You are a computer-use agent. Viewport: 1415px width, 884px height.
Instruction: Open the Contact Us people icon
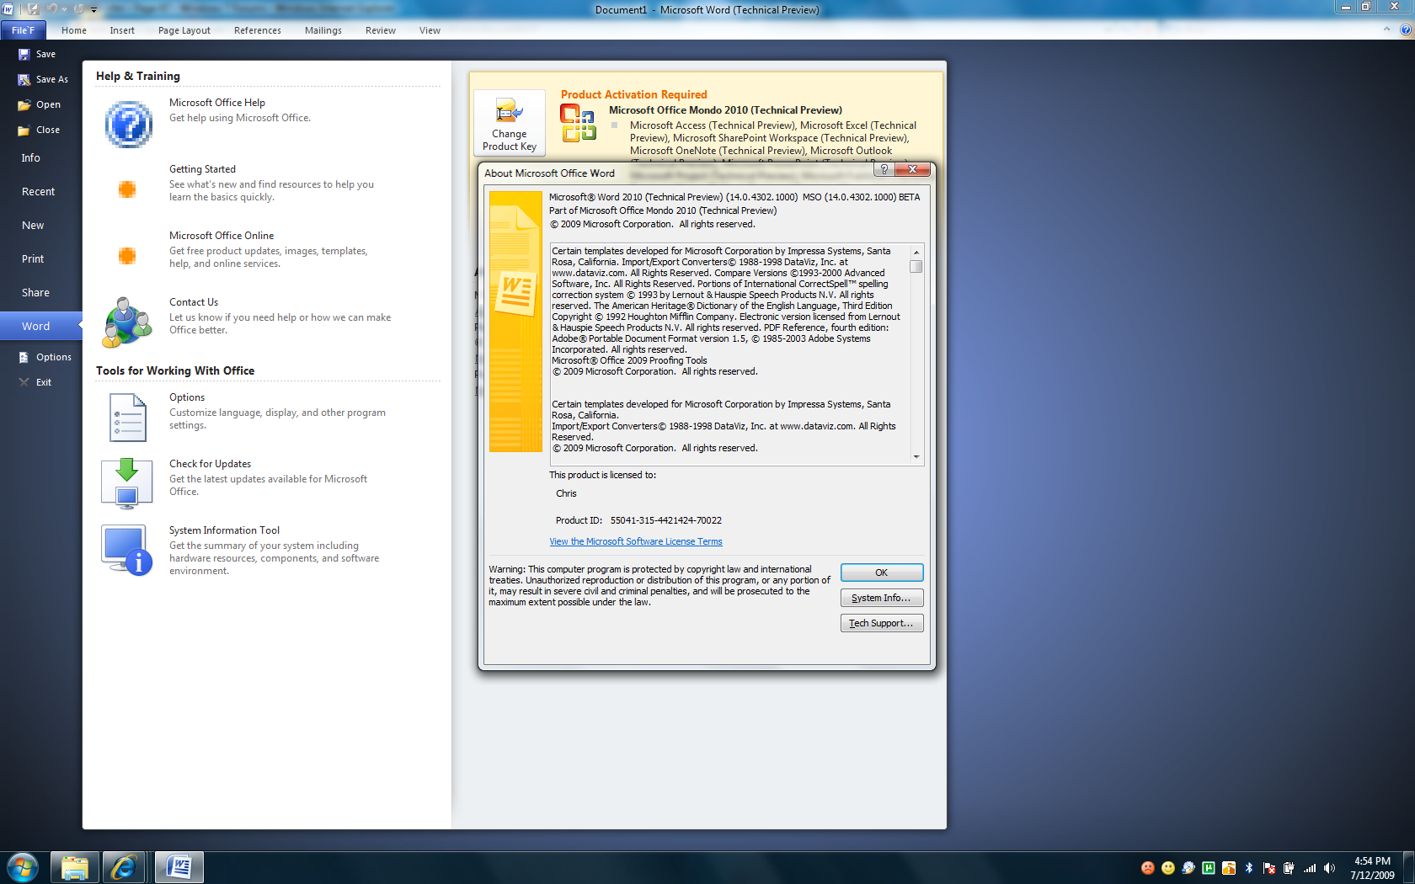(x=127, y=322)
